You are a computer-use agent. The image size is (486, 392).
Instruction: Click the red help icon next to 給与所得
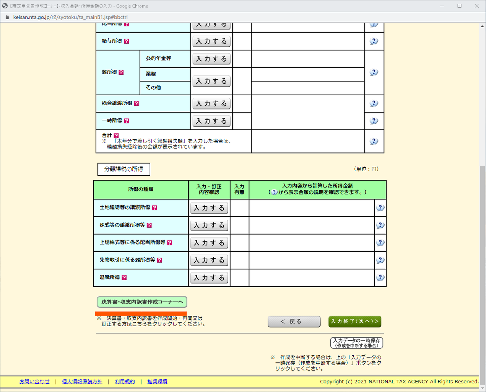[x=127, y=41]
